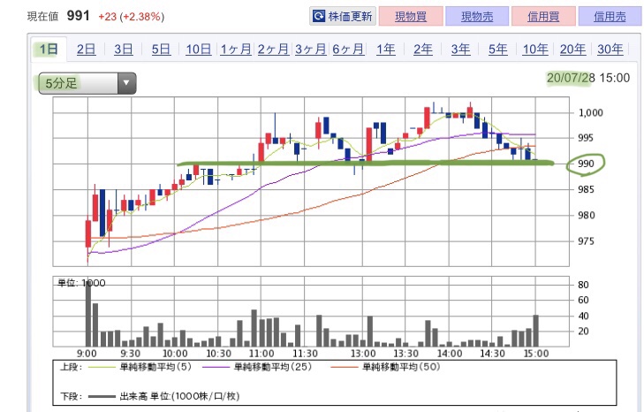Show the 3ヶ月 chart period
The image size is (644, 412).
pyautogui.click(x=310, y=50)
